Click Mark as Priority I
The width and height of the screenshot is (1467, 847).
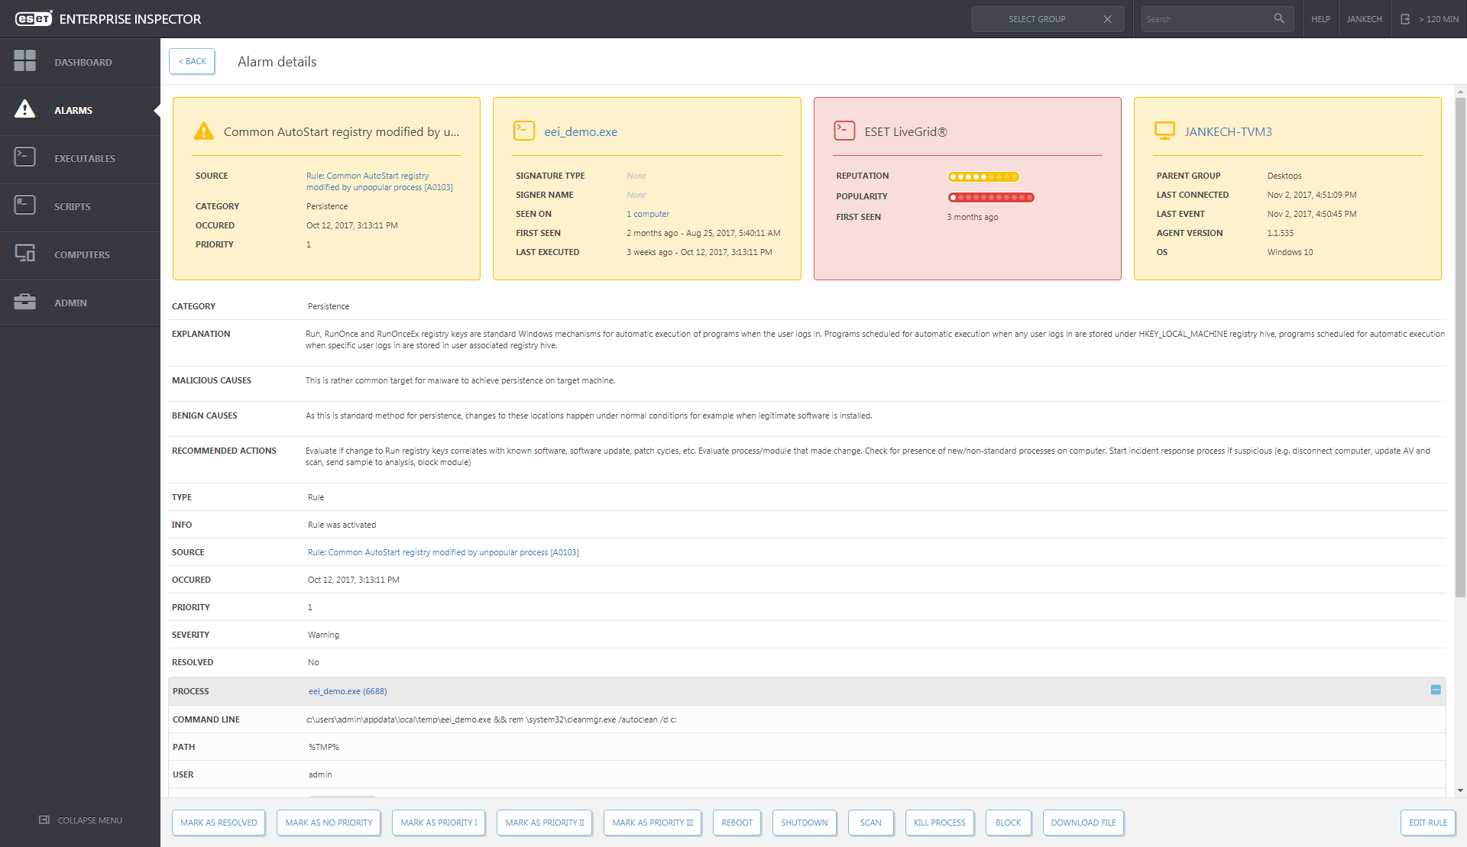click(439, 823)
